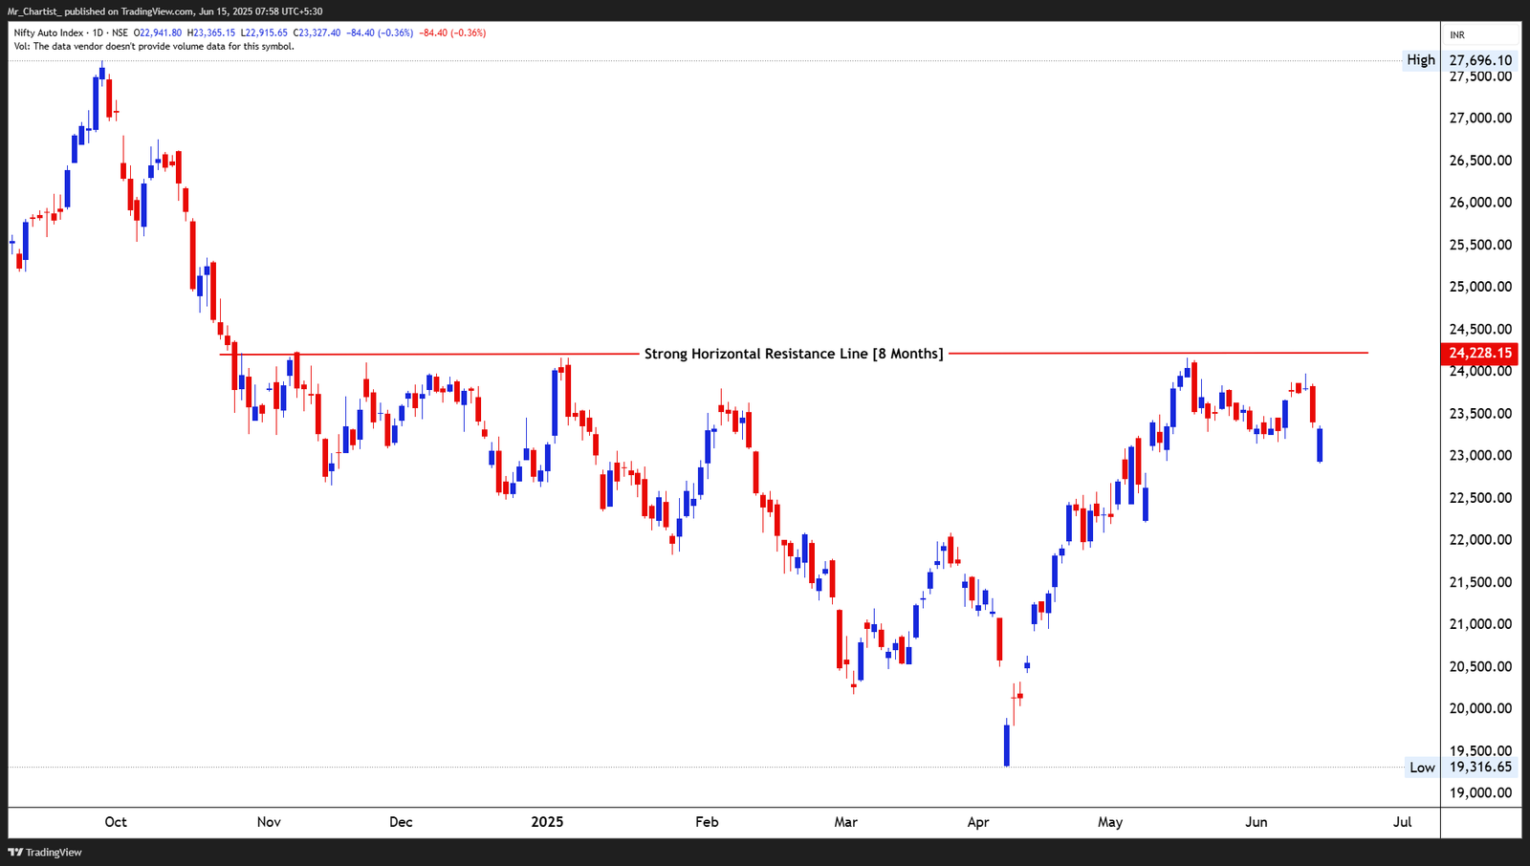Select the red 24,228.15 price tag

pyautogui.click(x=1481, y=352)
